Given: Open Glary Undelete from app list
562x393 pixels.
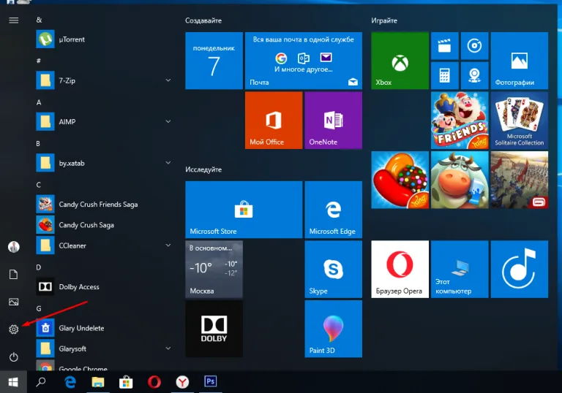Looking at the screenshot, I should (103, 328).
